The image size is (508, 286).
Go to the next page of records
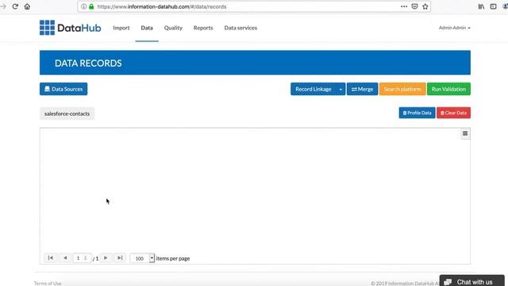point(106,257)
